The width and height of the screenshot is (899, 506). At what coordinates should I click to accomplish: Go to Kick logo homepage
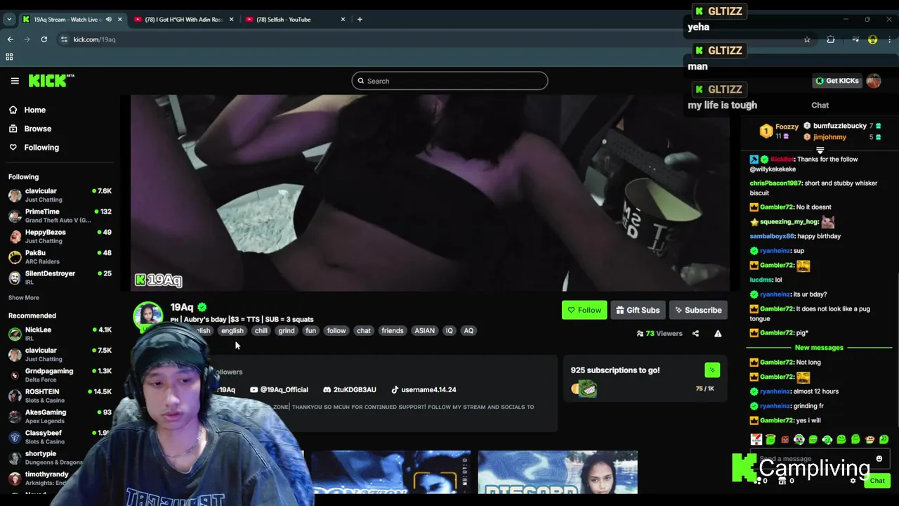coord(51,81)
